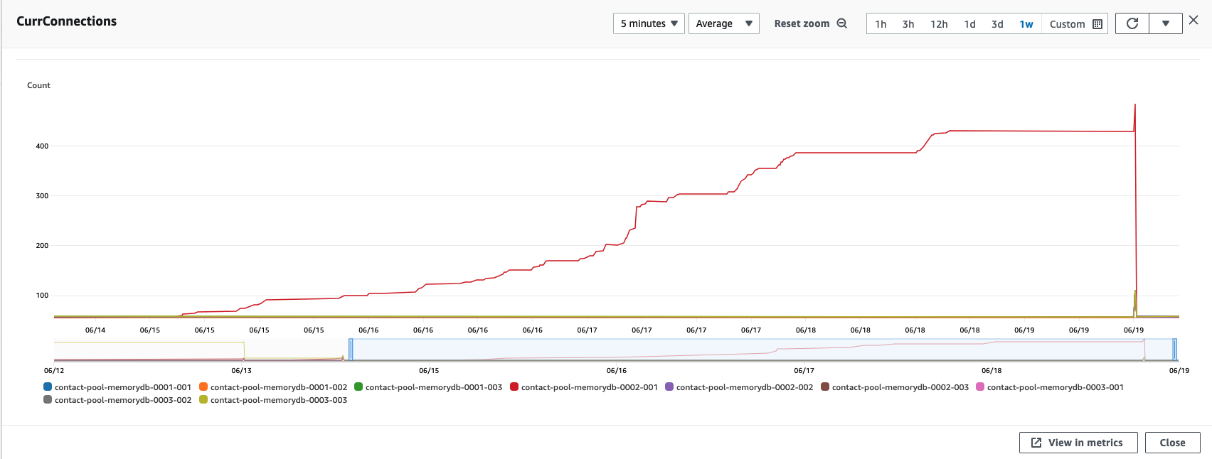Click the external link icon in View in metrics
This screenshot has height=459, width=1212.
(x=1036, y=443)
